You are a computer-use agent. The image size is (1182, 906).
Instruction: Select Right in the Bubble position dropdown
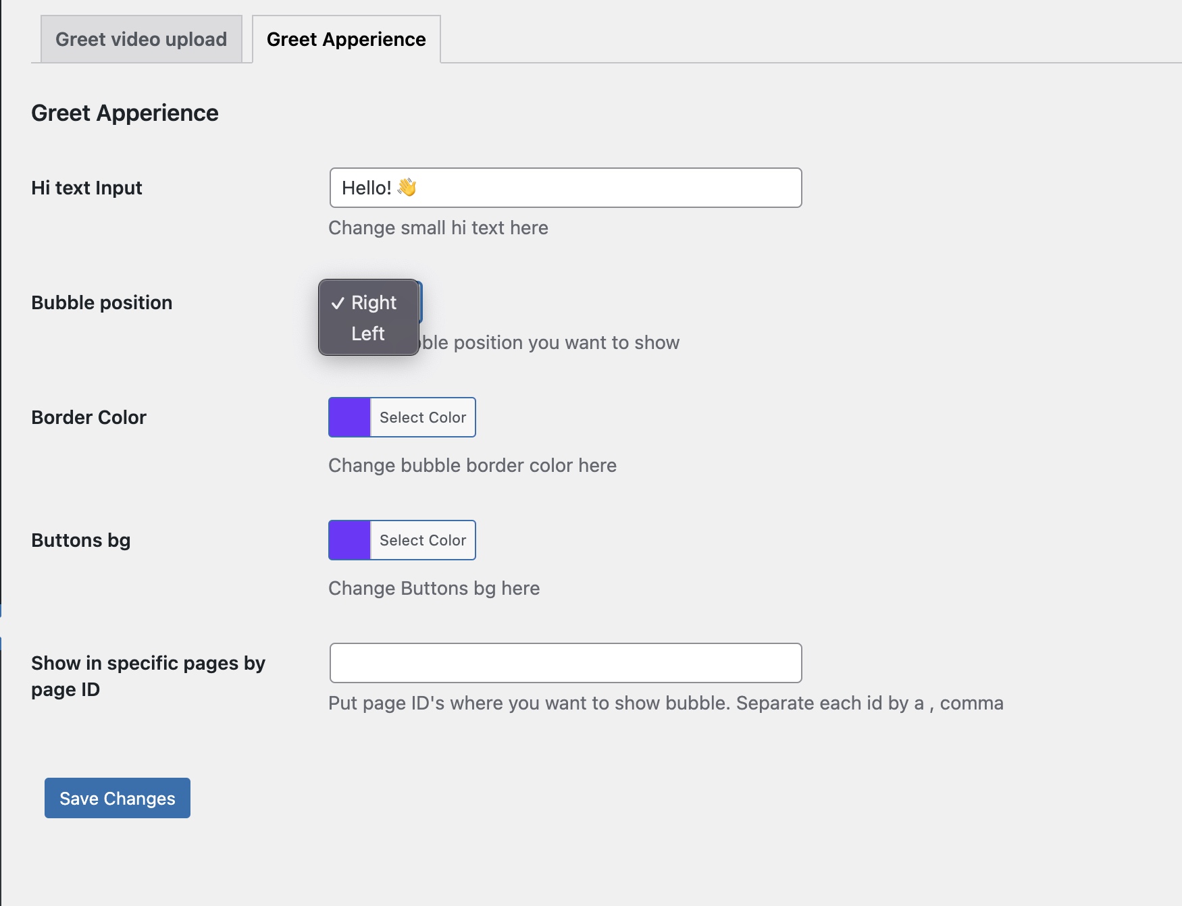[373, 302]
